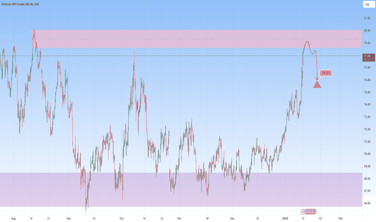Screen dimensions: 376x222
Task: Click the 14 date label on time axis
Action: (x=144, y=218)
